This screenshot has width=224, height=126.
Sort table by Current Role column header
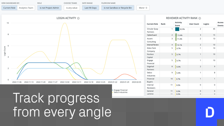click(x=153, y=24)
